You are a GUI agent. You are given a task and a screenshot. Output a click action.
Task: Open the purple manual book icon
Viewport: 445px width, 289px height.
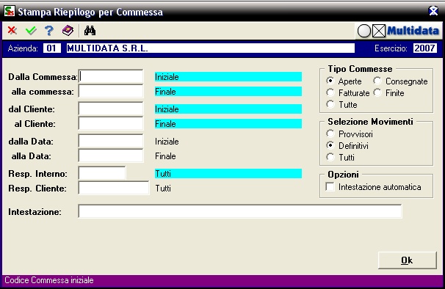[68, 30]
